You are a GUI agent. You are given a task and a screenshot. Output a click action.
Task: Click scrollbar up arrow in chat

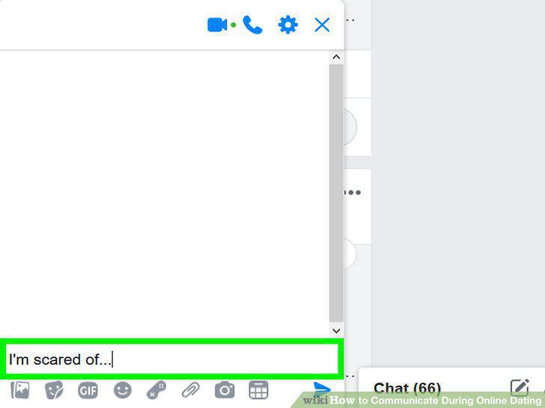336,57
